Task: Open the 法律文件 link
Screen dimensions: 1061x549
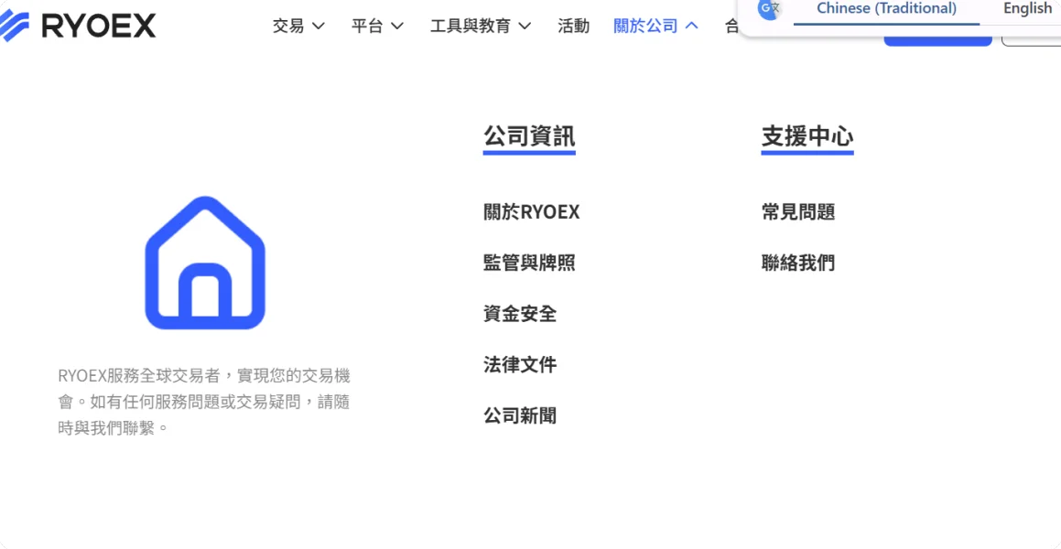Action: click(x=520, y=365)
